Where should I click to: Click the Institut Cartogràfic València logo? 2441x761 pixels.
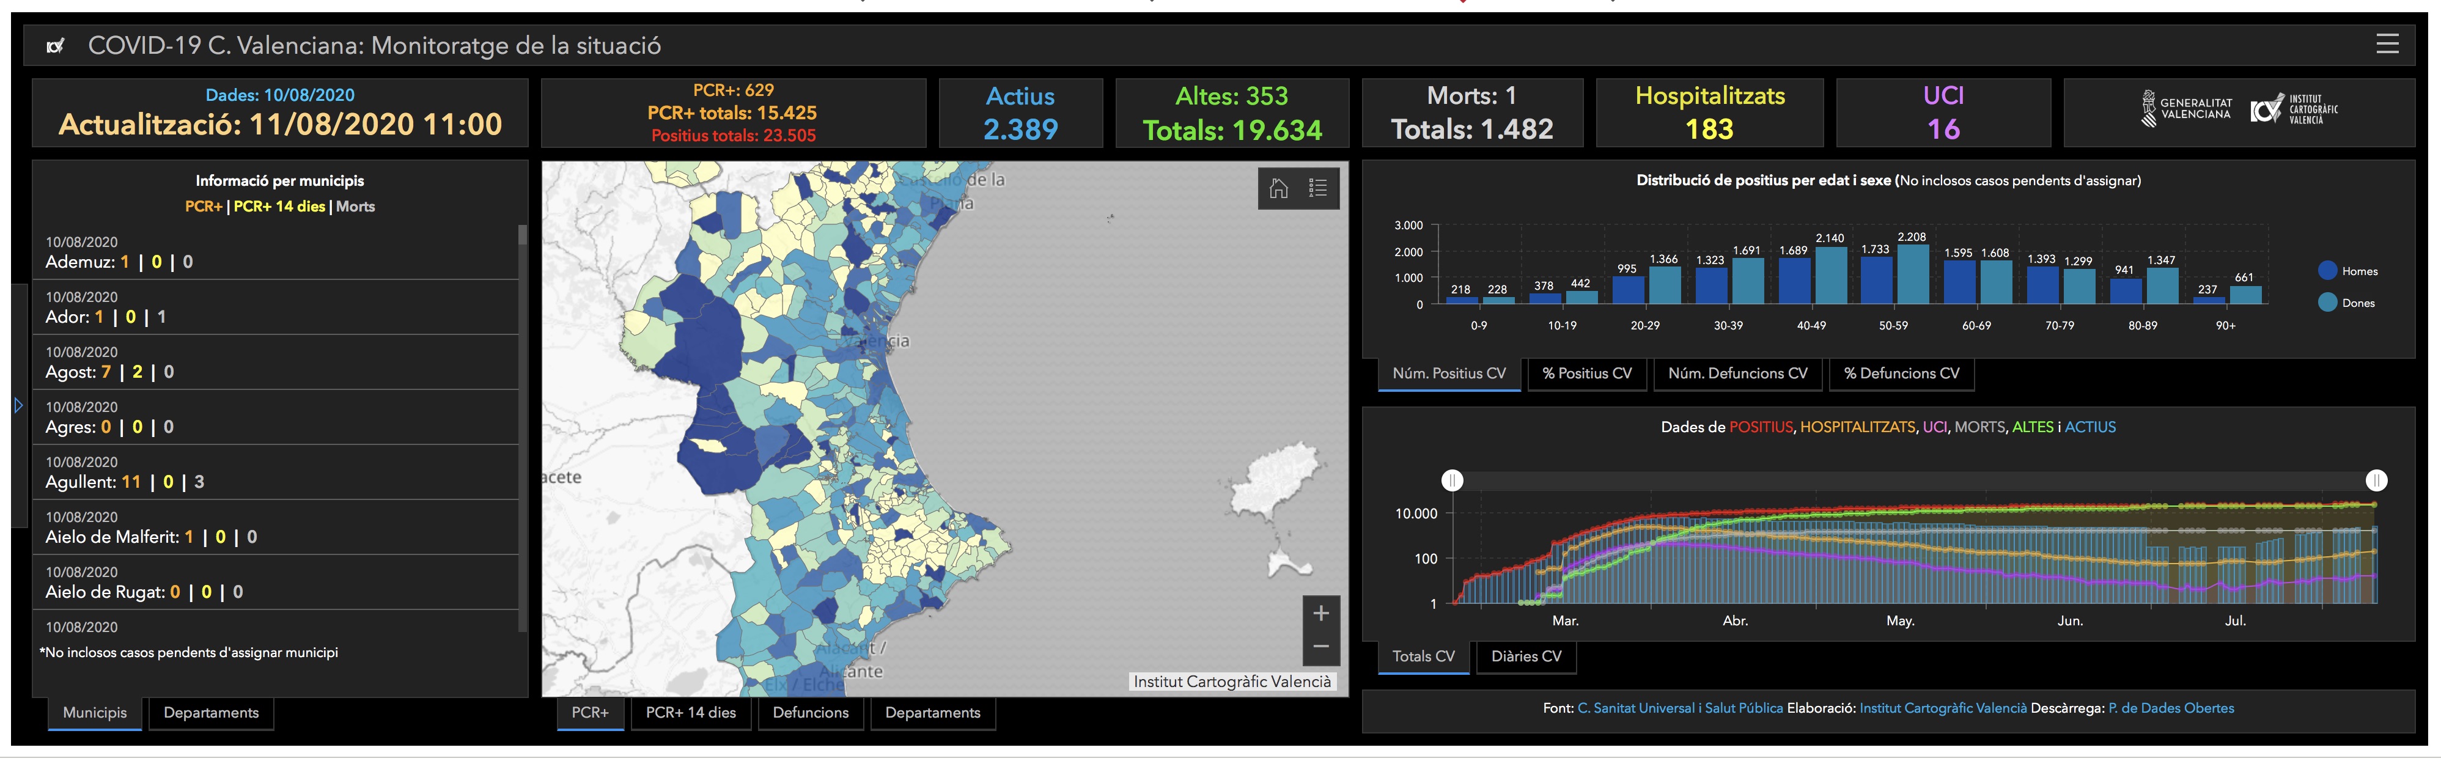click(x=2293, y=109)
